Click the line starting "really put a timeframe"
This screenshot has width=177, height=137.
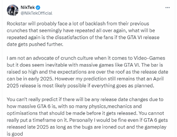87,120
